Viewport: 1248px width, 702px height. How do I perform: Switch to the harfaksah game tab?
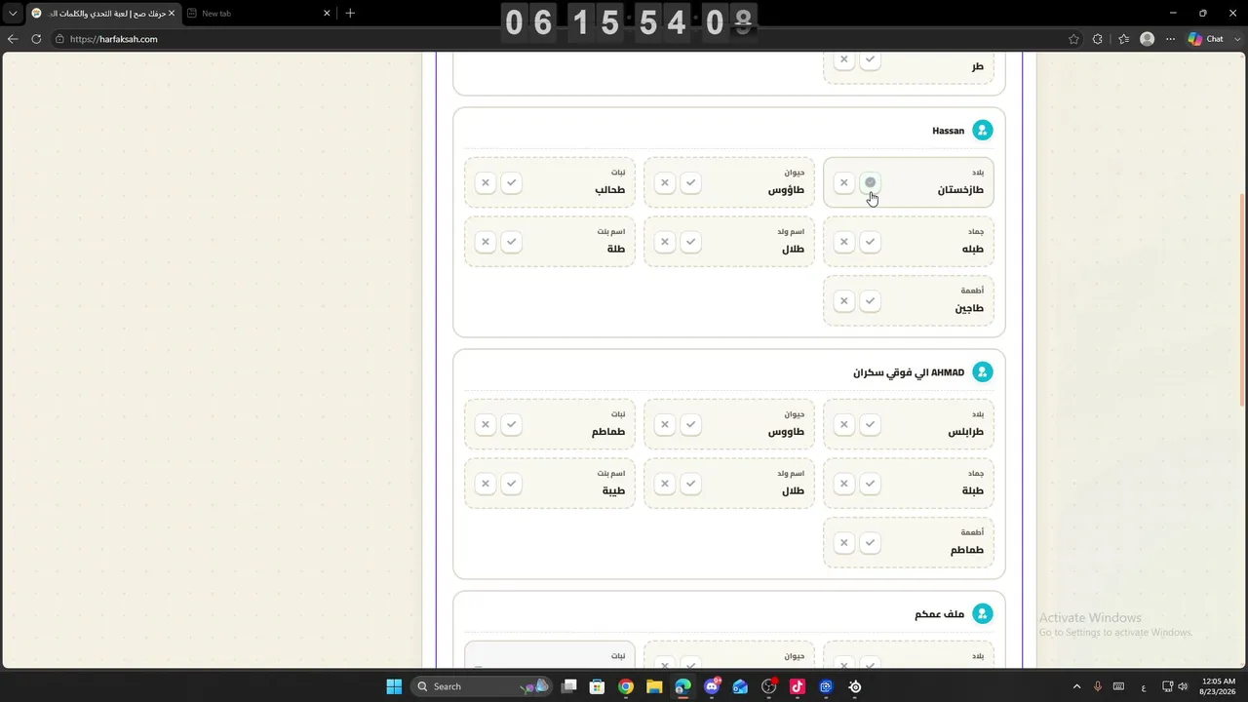tap(102, 14)
